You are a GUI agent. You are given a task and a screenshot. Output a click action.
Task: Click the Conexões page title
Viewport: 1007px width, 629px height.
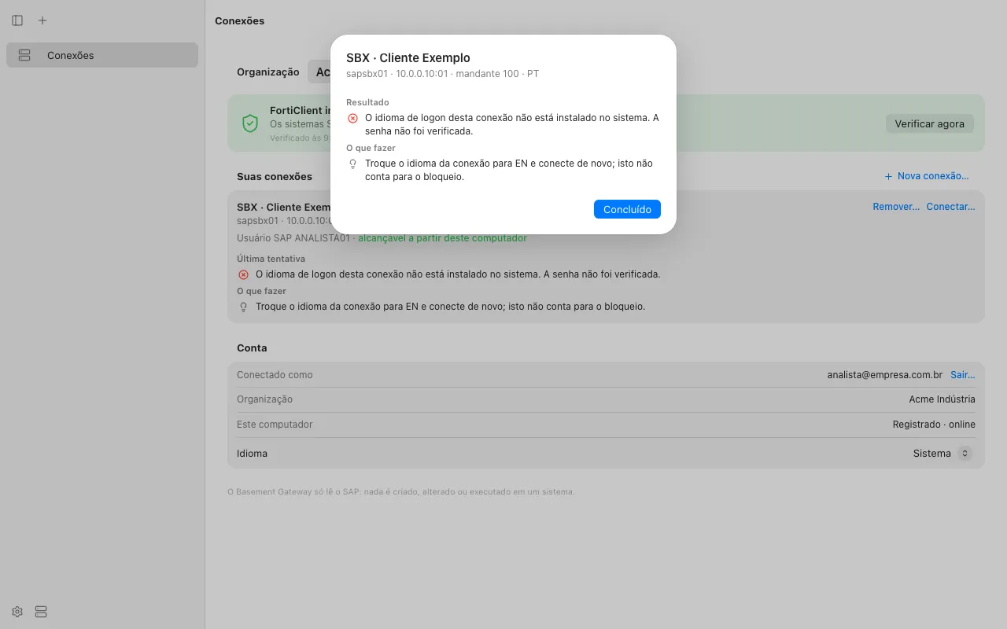tap(239, 21)
